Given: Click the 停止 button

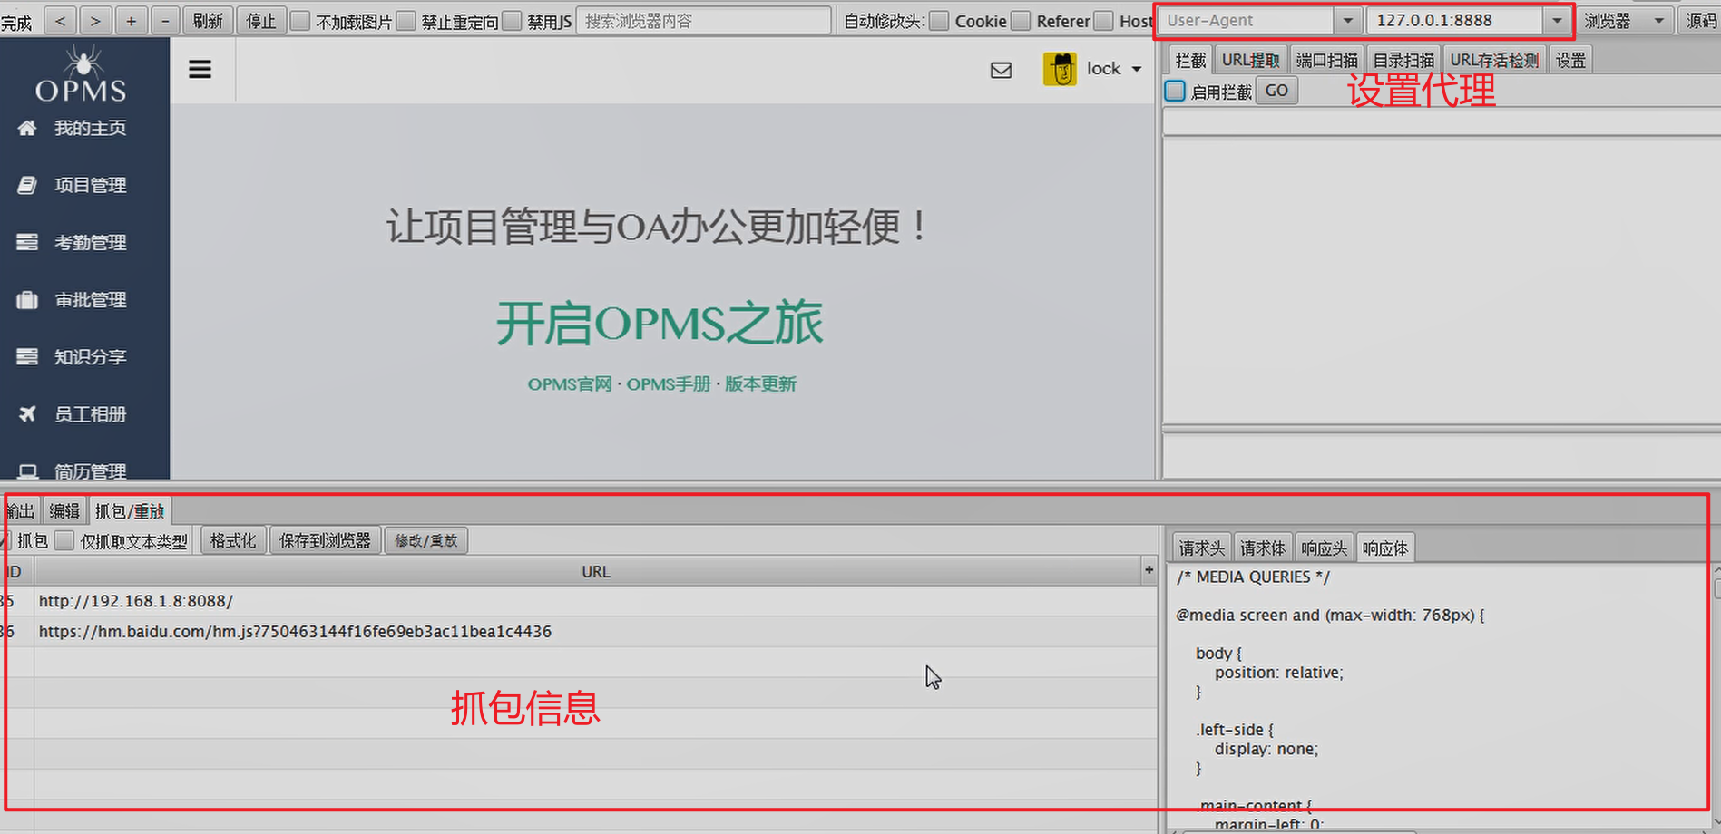Looking at the screenshot, I should pyautogui.click(x=261, y=20).
